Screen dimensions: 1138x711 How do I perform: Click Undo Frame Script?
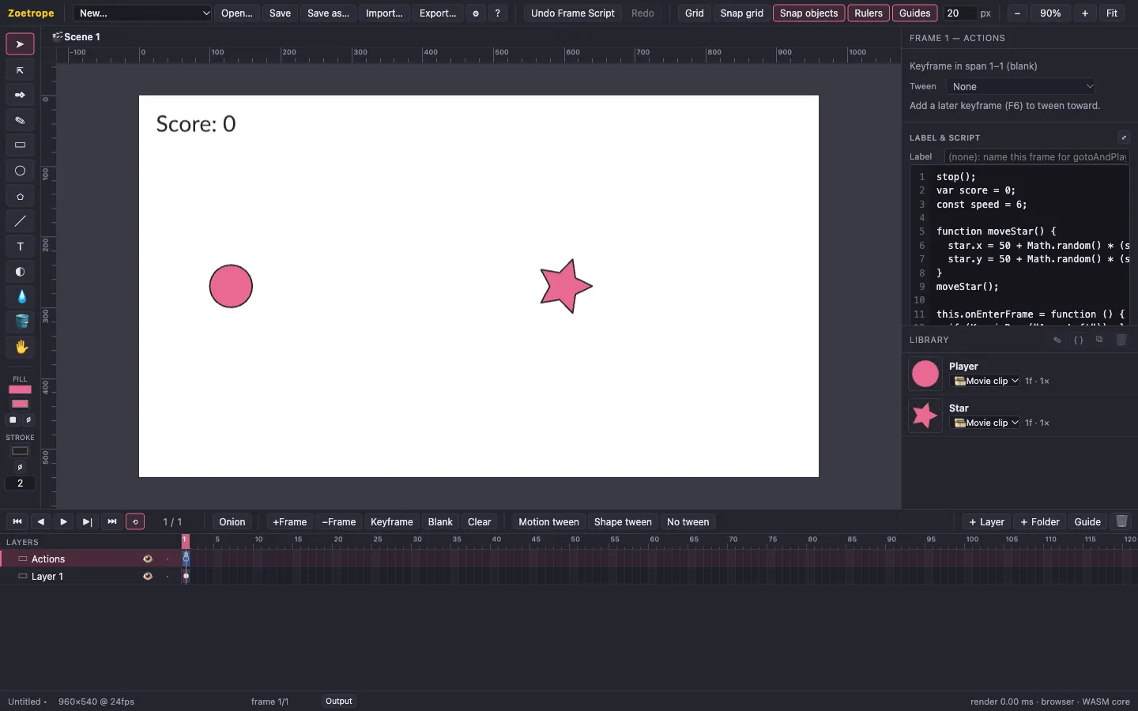(572, 13)
